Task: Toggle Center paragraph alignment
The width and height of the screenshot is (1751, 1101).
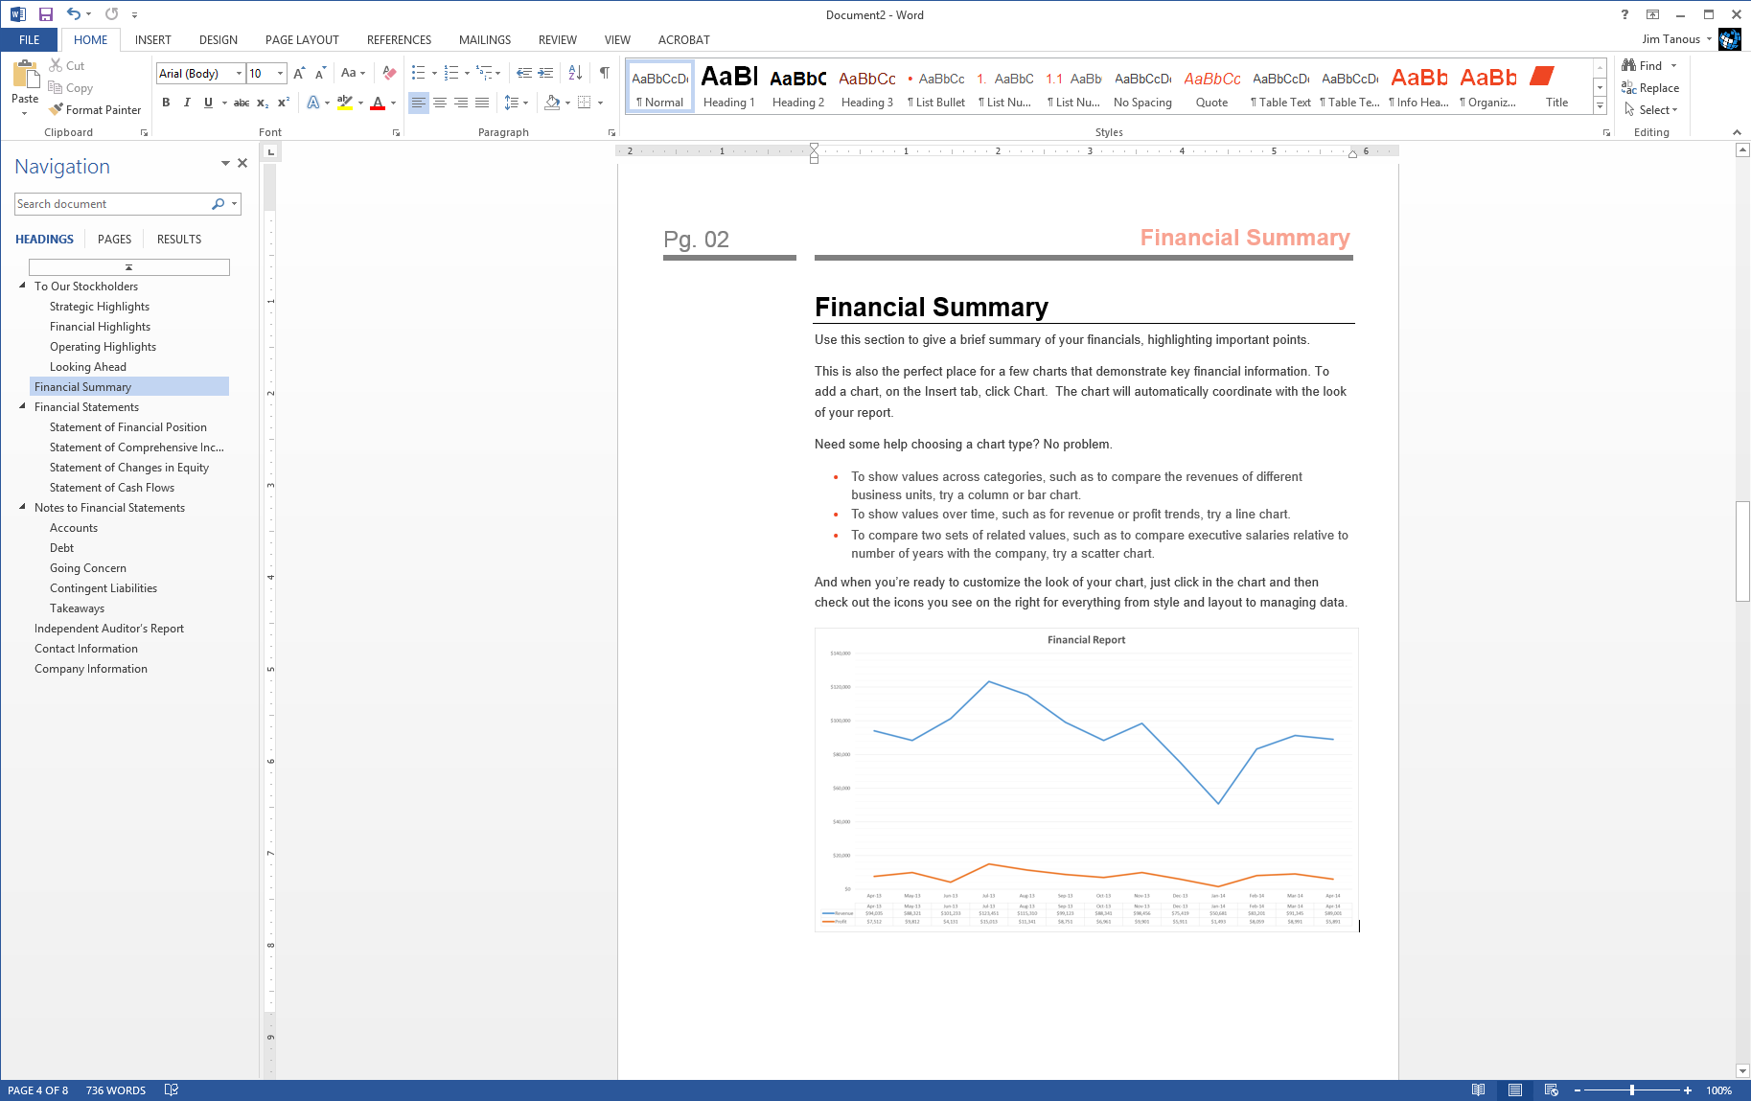Action: [440, 103]
